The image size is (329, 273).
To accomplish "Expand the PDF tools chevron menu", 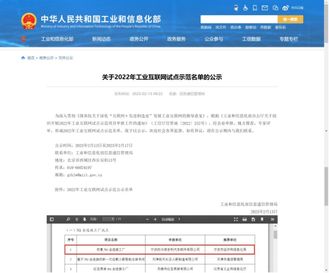I will pyautogui.click(x=272, y=219).
